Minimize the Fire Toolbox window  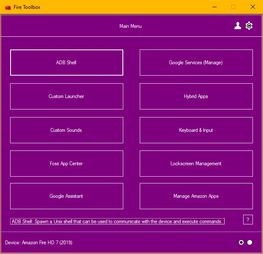(x=214, y=7)
